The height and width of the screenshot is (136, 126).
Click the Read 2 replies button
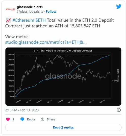pyautogui.click(x=63, y=127)
